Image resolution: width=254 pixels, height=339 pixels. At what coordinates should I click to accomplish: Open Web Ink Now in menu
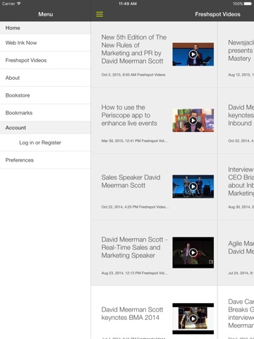tap(45, 42)
